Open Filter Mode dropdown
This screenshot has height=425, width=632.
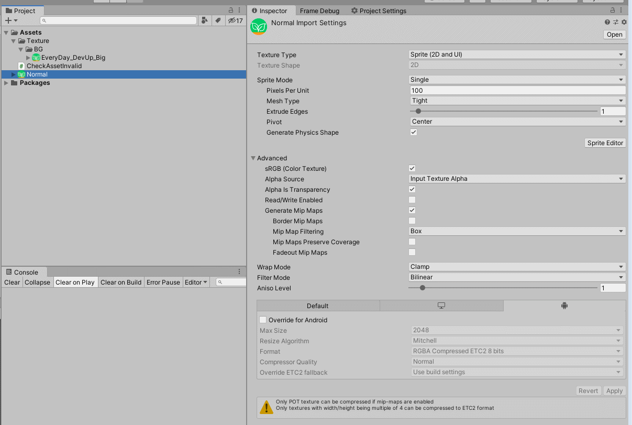click(517, 277)
